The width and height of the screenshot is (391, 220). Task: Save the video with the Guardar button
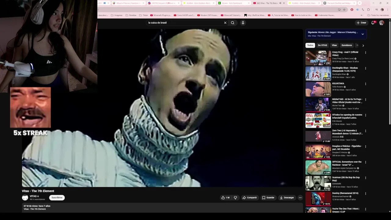(268, 198)
